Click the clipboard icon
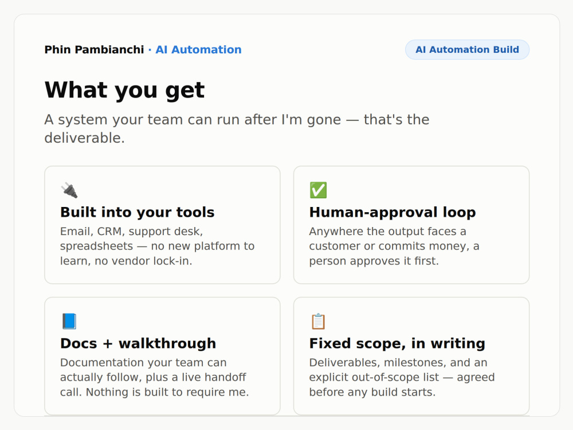The image size is (573, 430). (318, 322)
